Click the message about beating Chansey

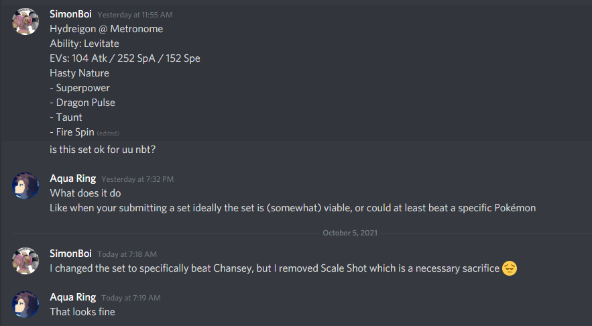(x=275, y=268)
